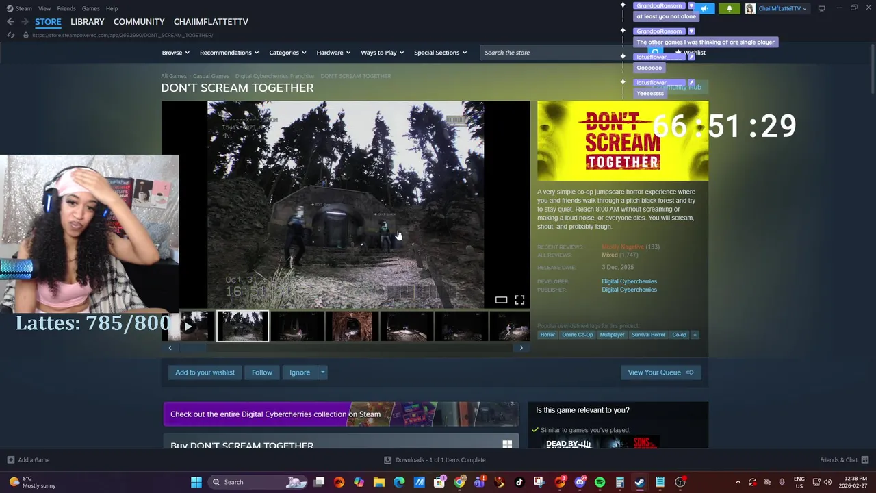This screenshot has height=493, width=876.
Task: Expand the Recommendations dropdown
Action: 229,53
